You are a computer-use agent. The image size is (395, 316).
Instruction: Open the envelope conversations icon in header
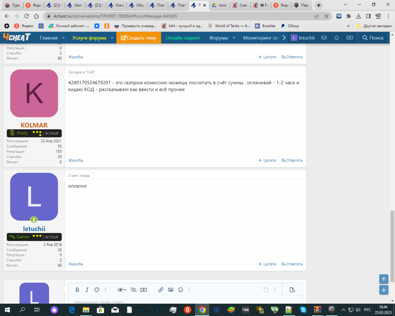point(324,38)
